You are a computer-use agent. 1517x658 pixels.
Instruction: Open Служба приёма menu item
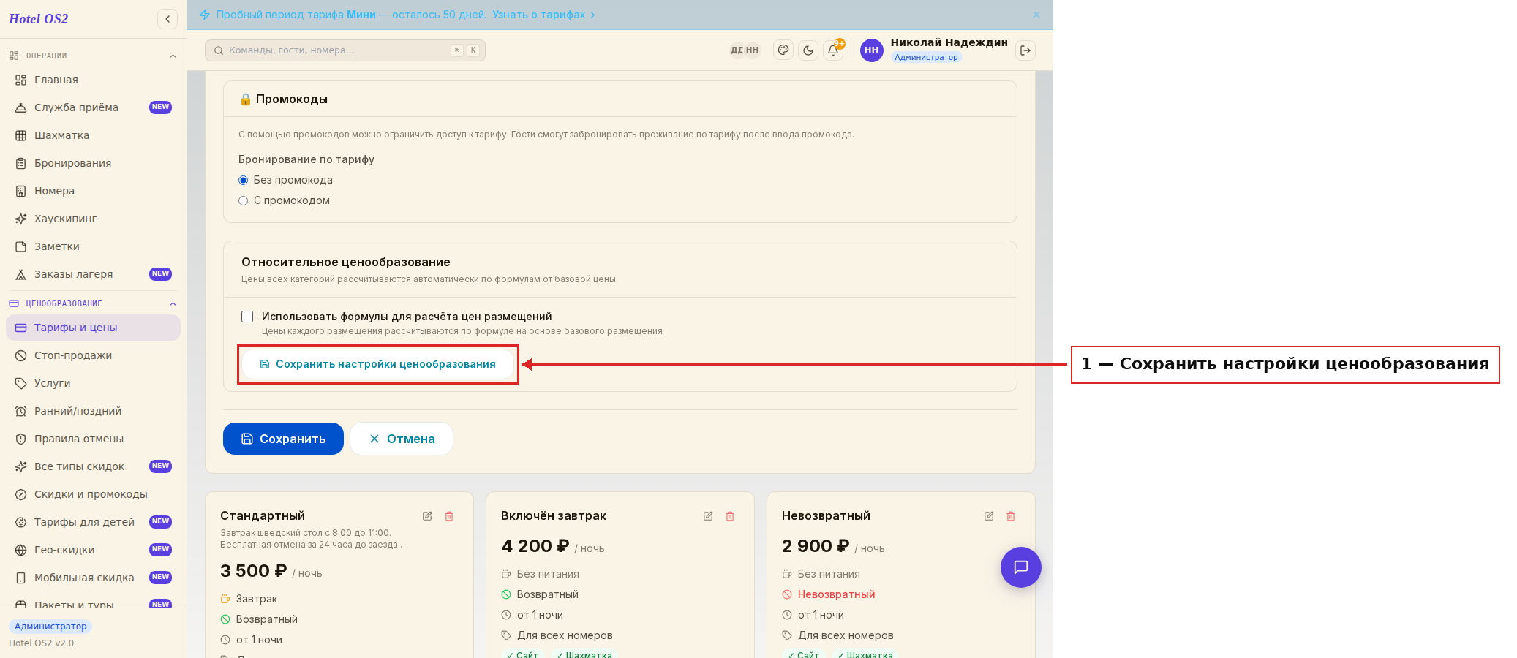(93, 107)
